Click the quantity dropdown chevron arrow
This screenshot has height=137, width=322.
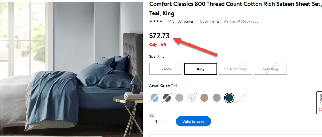[165, 121]
